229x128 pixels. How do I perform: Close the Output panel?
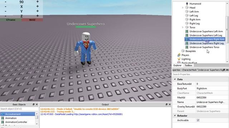click(x=170, y=104)
